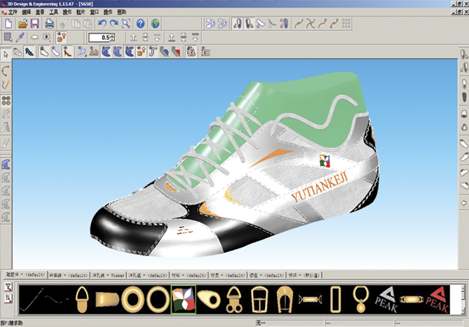This screenshot has width=469, height=327.
Task: Click the 0.5 value input field
Action: click(x=100, y=37)
